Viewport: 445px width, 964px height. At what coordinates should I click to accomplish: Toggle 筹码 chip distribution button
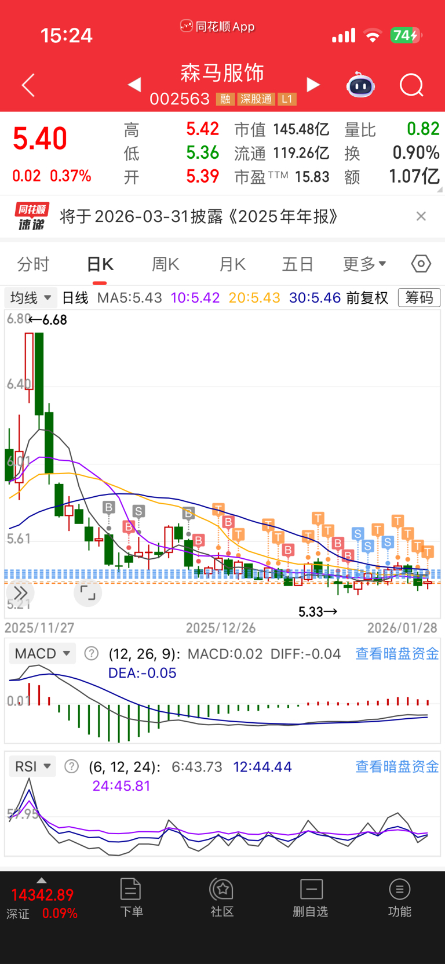[x=419, y=297]
